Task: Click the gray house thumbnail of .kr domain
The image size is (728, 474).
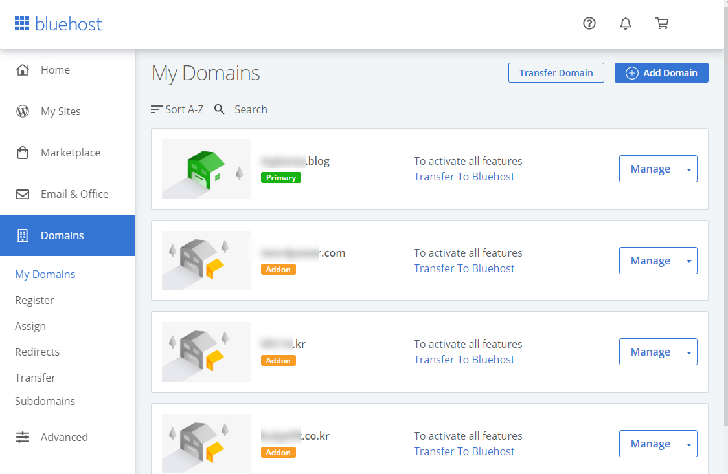Action: [x=206, y=352]
